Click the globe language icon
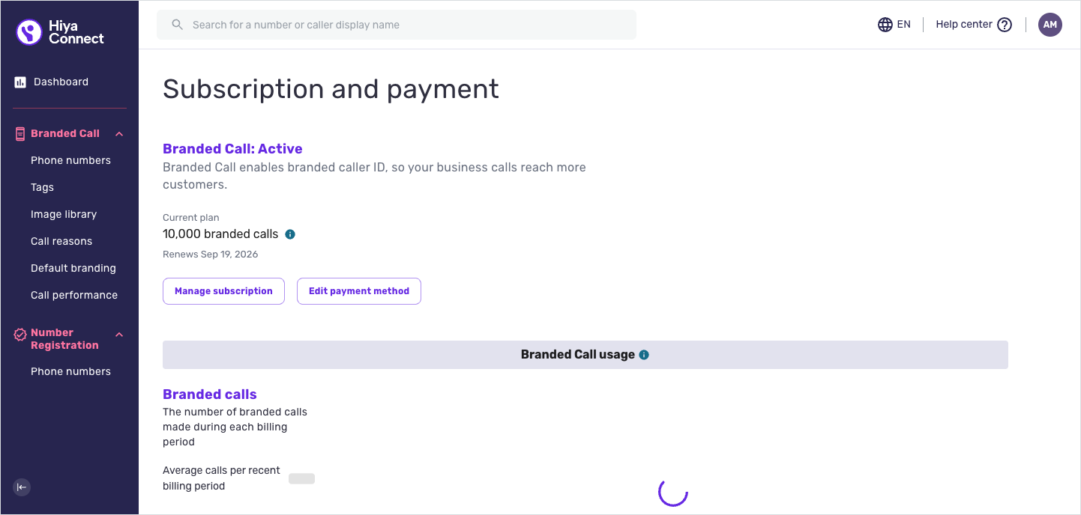1081x515 pixels. click(885, 25)
